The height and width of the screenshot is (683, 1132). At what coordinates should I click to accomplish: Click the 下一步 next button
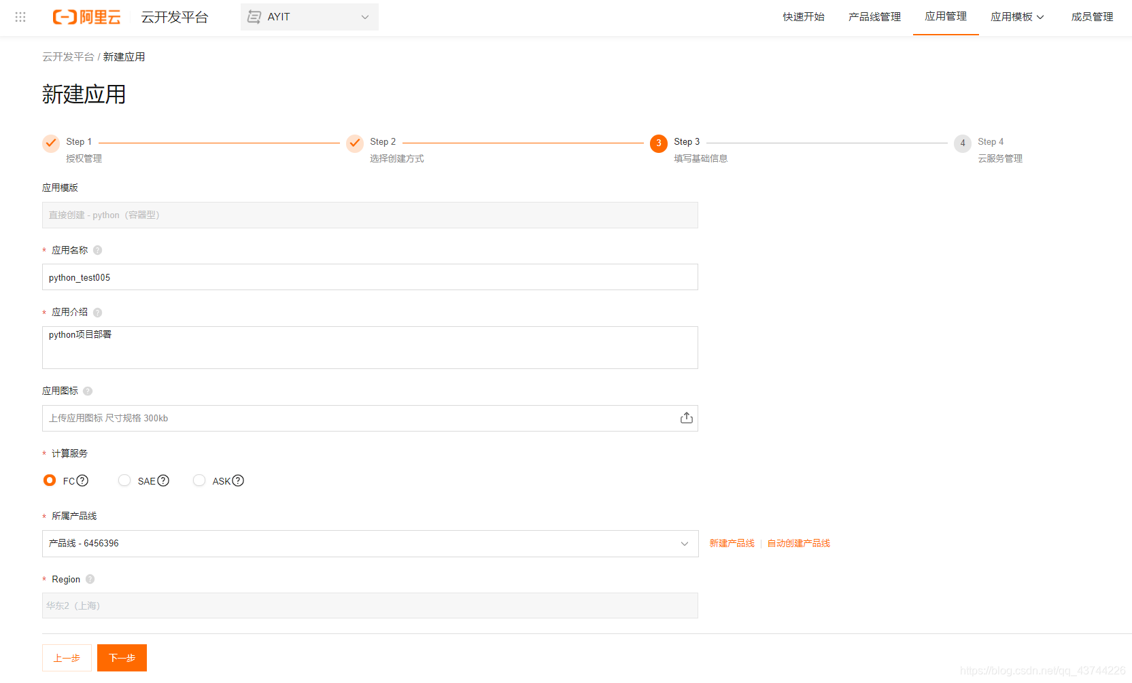[x=122, y=658]
